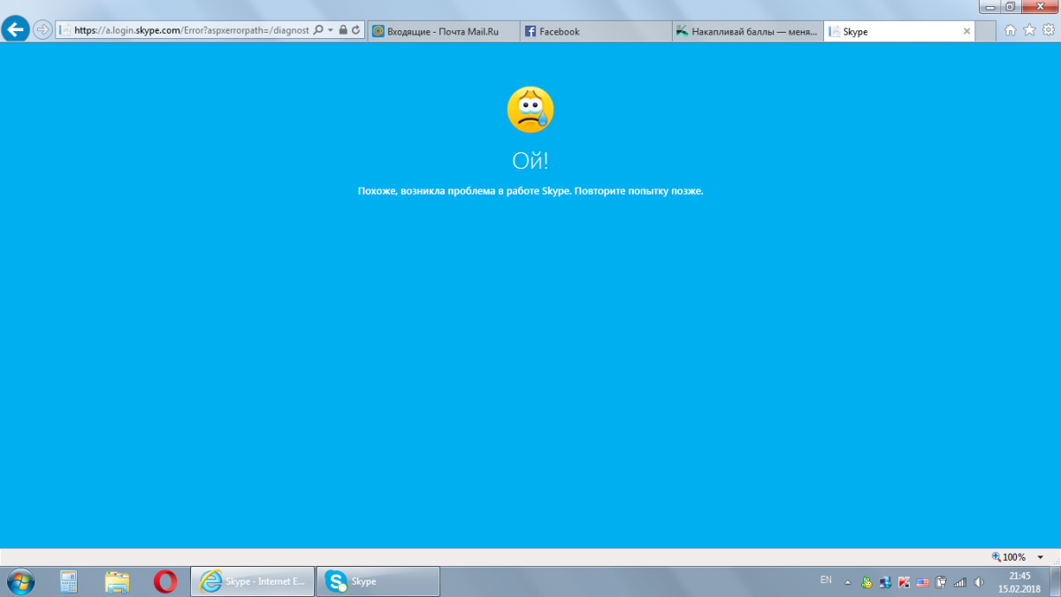Image resolution: width=1061 pixels, height=597 pixels.
Task: Click the green smiley messenger tray icon
Action: [x=866, y=582]
